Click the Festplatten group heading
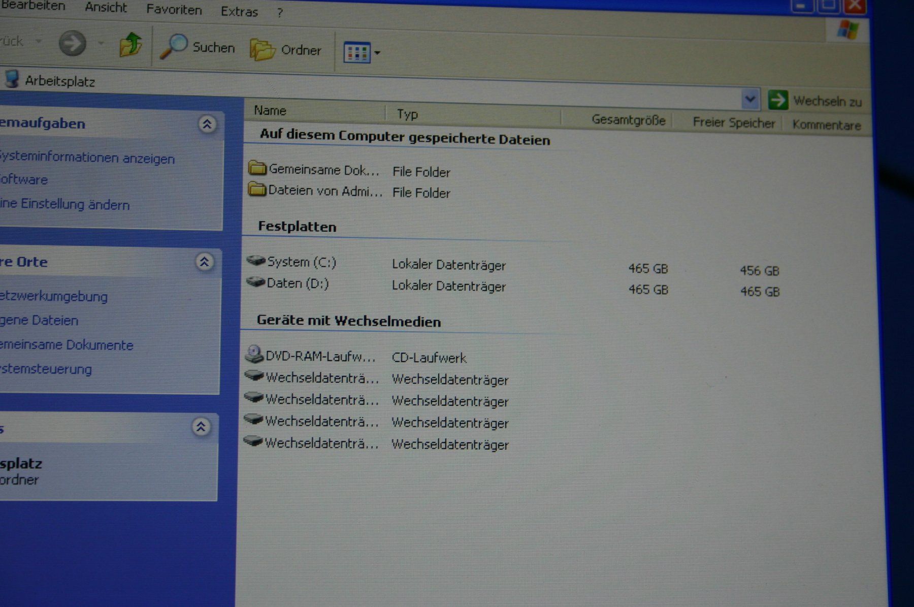The height and width of the screenshot is (607, 914). pyautogui.click(x=297, y=227)
